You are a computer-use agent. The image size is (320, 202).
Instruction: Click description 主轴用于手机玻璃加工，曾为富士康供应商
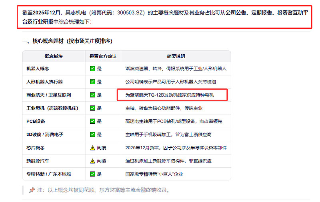168,135
